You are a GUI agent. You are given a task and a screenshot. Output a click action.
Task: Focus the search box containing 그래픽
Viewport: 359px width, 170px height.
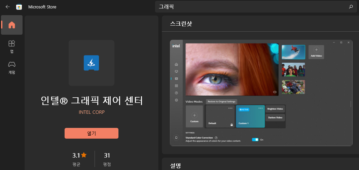tap(256, 7)
